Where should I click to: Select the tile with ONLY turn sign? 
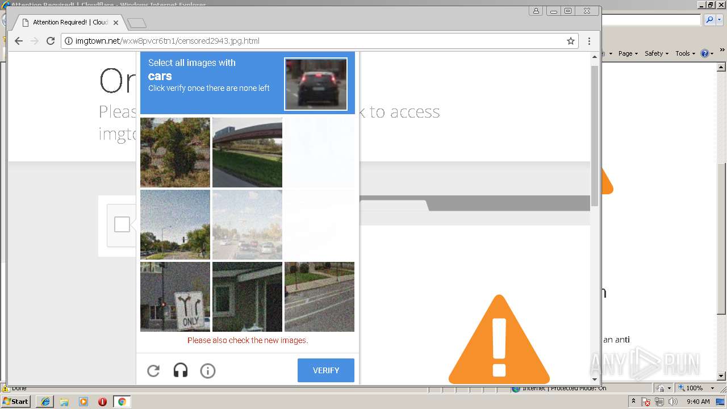175,297
